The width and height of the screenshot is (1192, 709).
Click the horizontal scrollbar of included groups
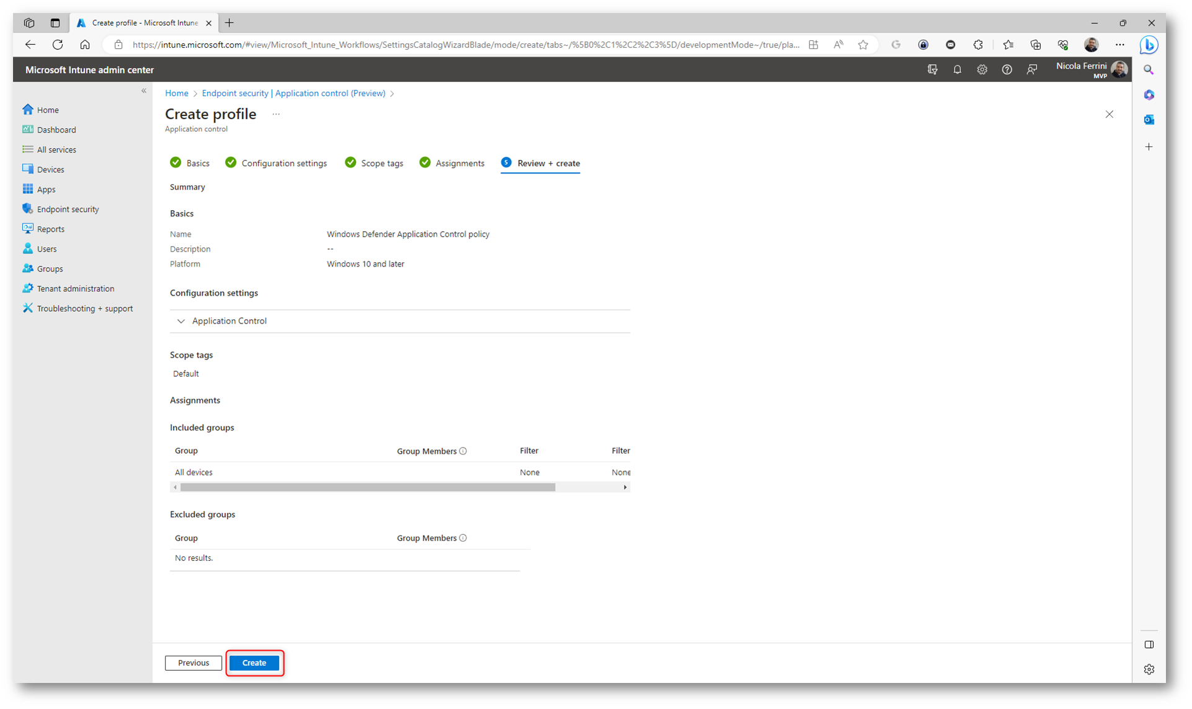tap(368, 487)
